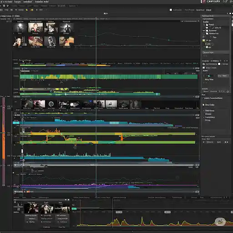233x233 pixels.
Task: Click the star icon in the second toolbar row
Action: point(8,6)
